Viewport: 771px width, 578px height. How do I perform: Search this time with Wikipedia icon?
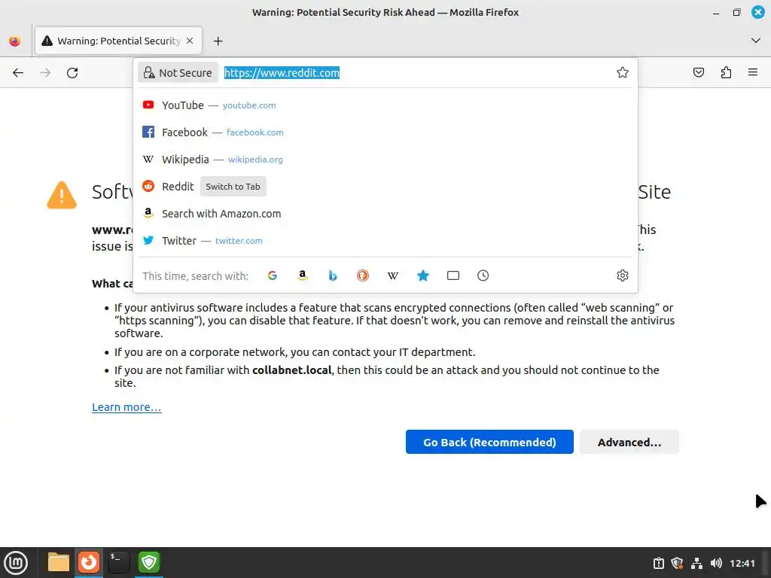393,275
